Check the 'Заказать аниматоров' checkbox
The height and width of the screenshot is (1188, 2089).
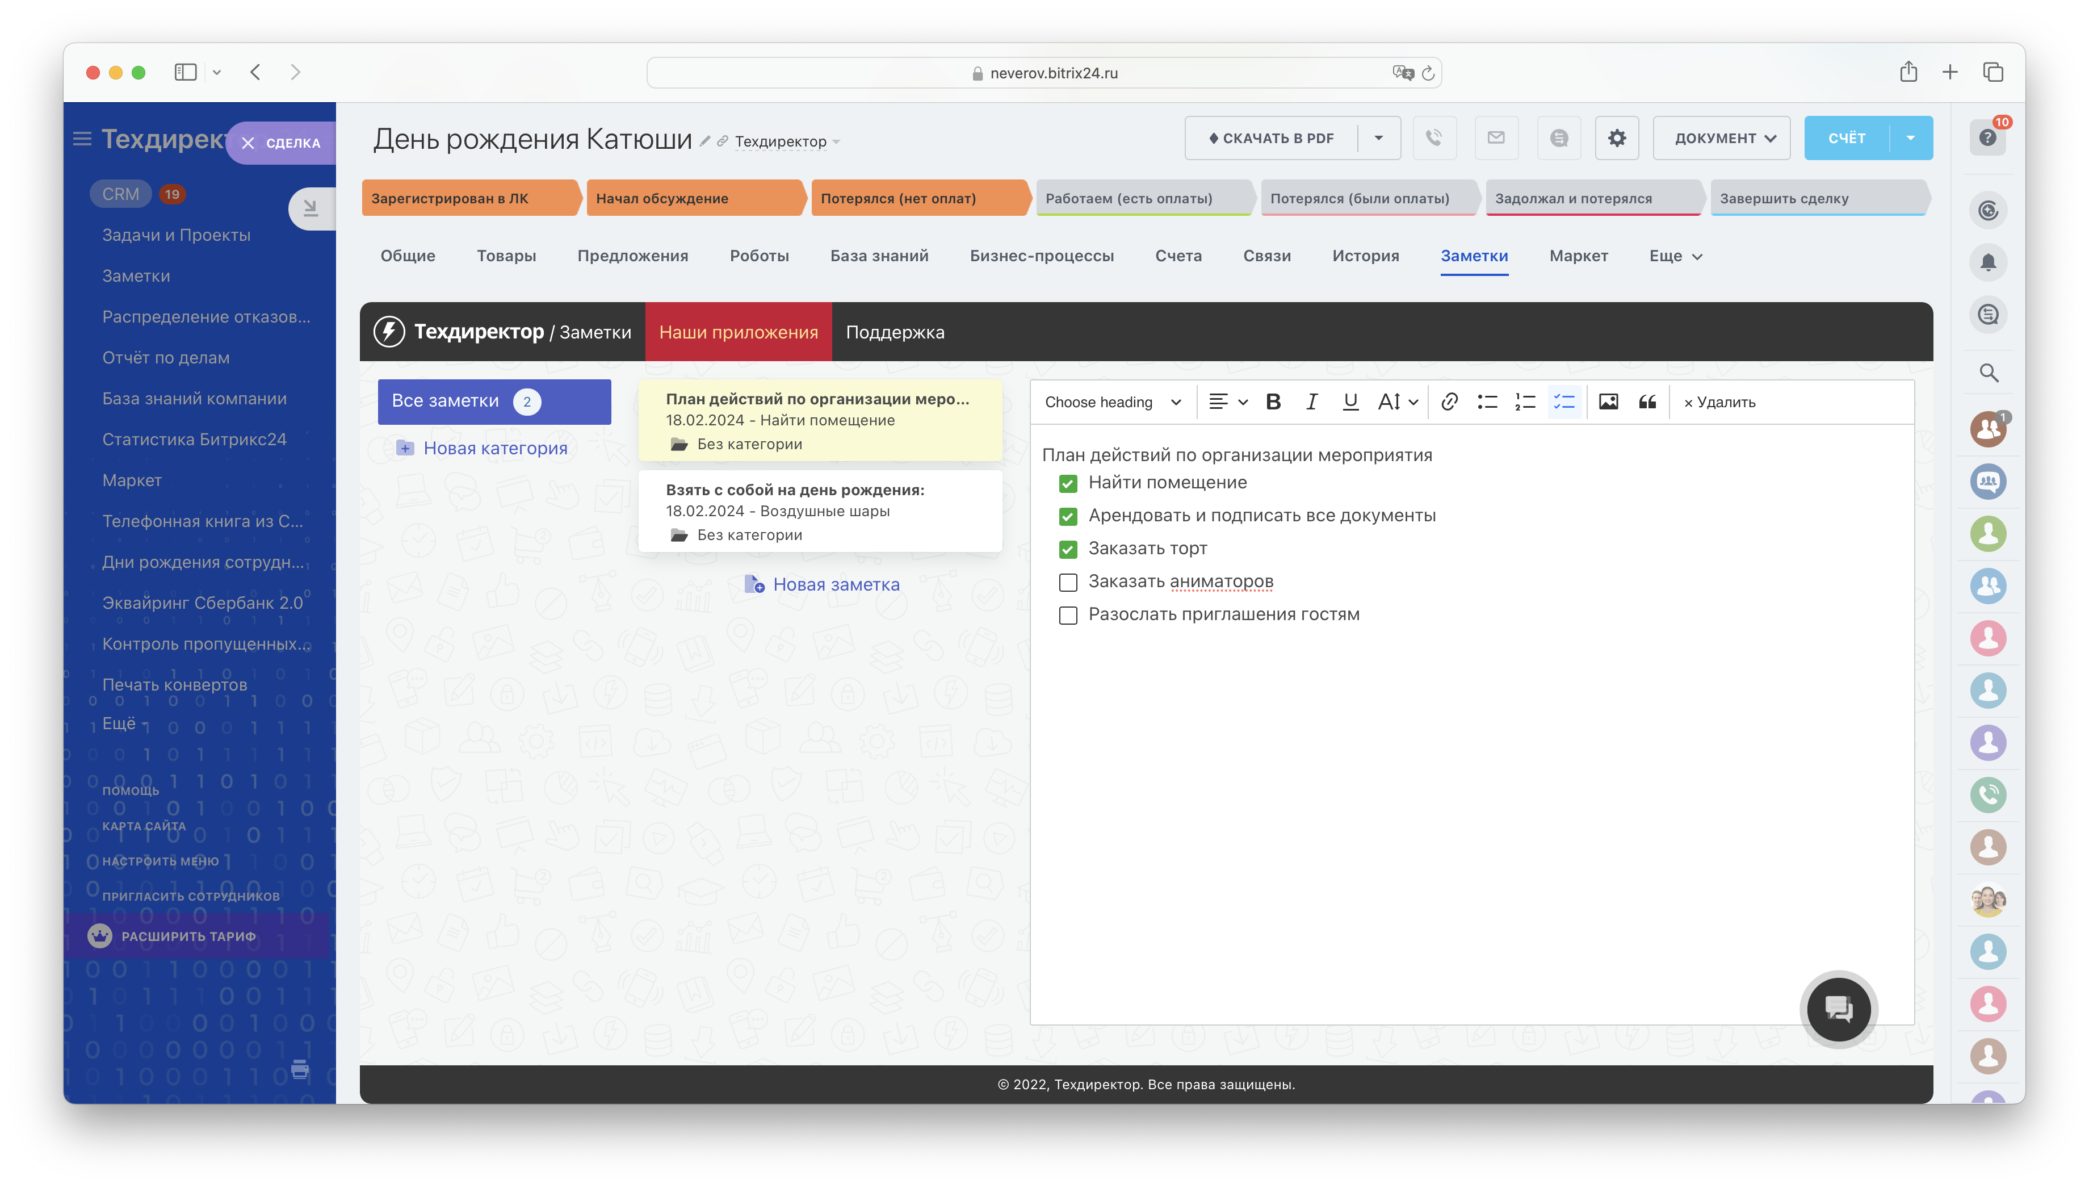[1067, 582]
